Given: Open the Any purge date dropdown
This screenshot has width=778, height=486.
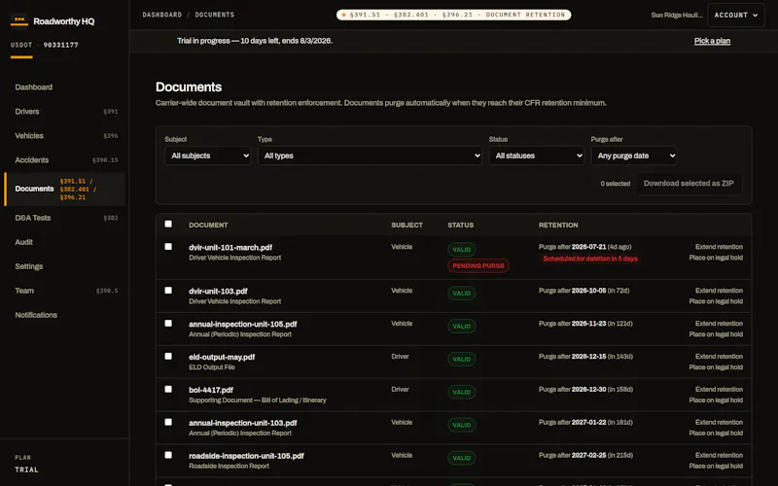Looking at the screenshot, I should (634, 156).
